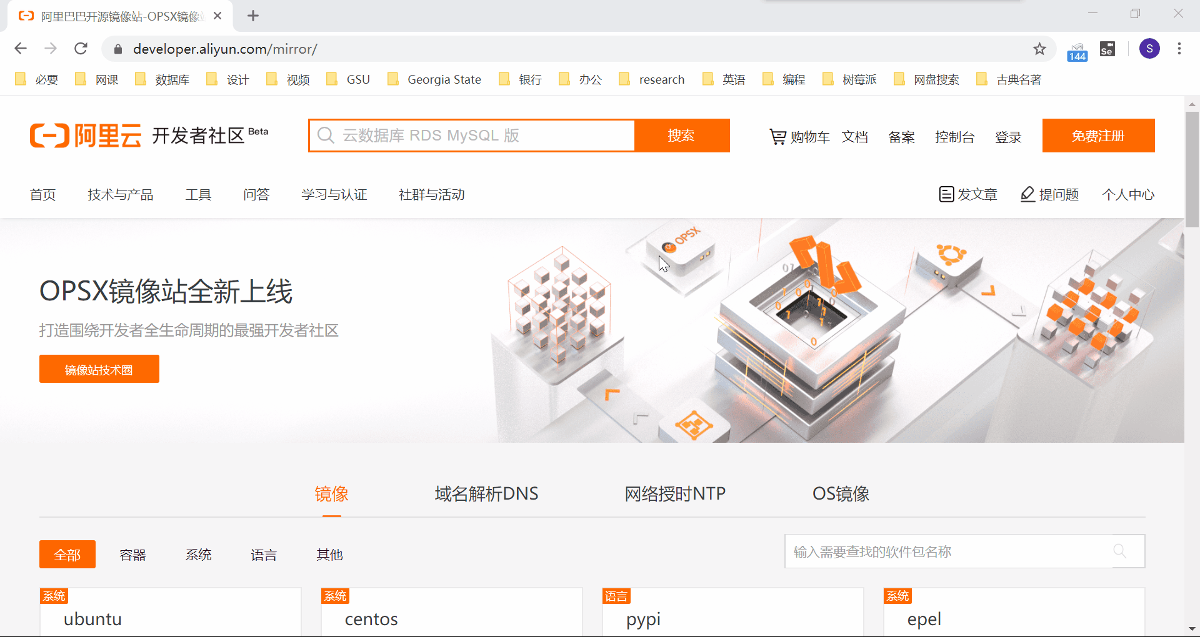
Task: Open the research bookmarks folder
Action: click(652, 79)
